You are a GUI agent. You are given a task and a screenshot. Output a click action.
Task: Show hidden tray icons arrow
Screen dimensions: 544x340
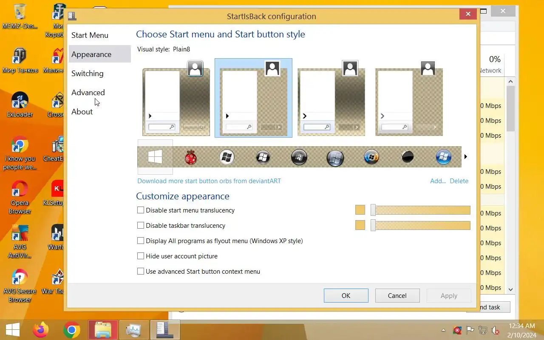(x=444, y=330)
